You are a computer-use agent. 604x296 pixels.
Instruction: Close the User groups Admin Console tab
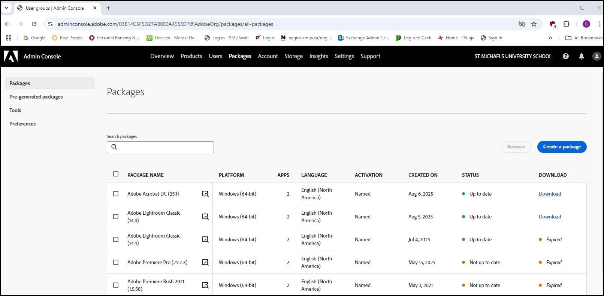[95, 8]
